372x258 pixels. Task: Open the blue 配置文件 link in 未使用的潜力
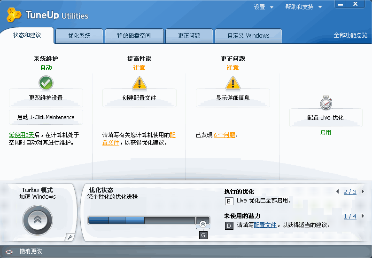click(x=265, y=225)
